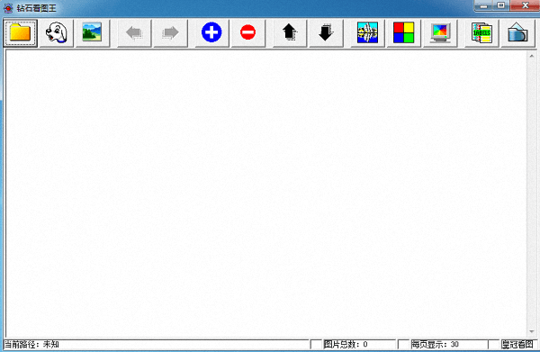
Task: Click the 当前路径 status bar field
Action: coord(157,344)
